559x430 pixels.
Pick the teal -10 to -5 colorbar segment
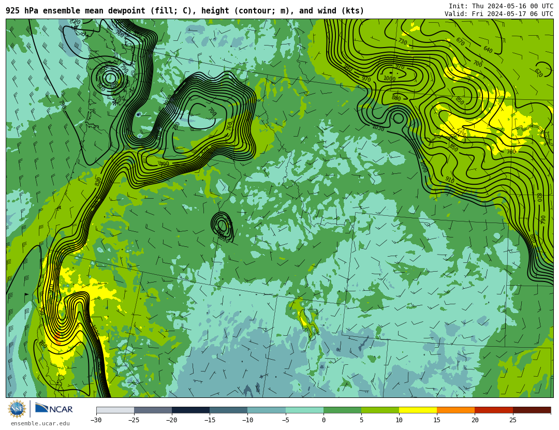click(x=267, y=410)
